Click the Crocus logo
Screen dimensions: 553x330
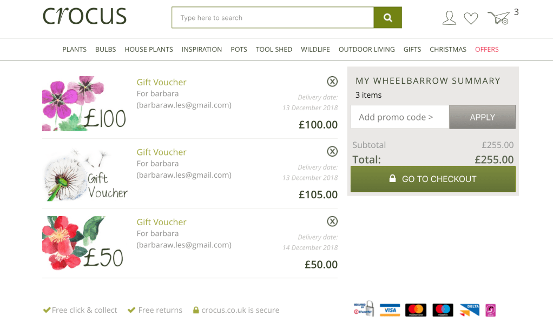[84, 16]
